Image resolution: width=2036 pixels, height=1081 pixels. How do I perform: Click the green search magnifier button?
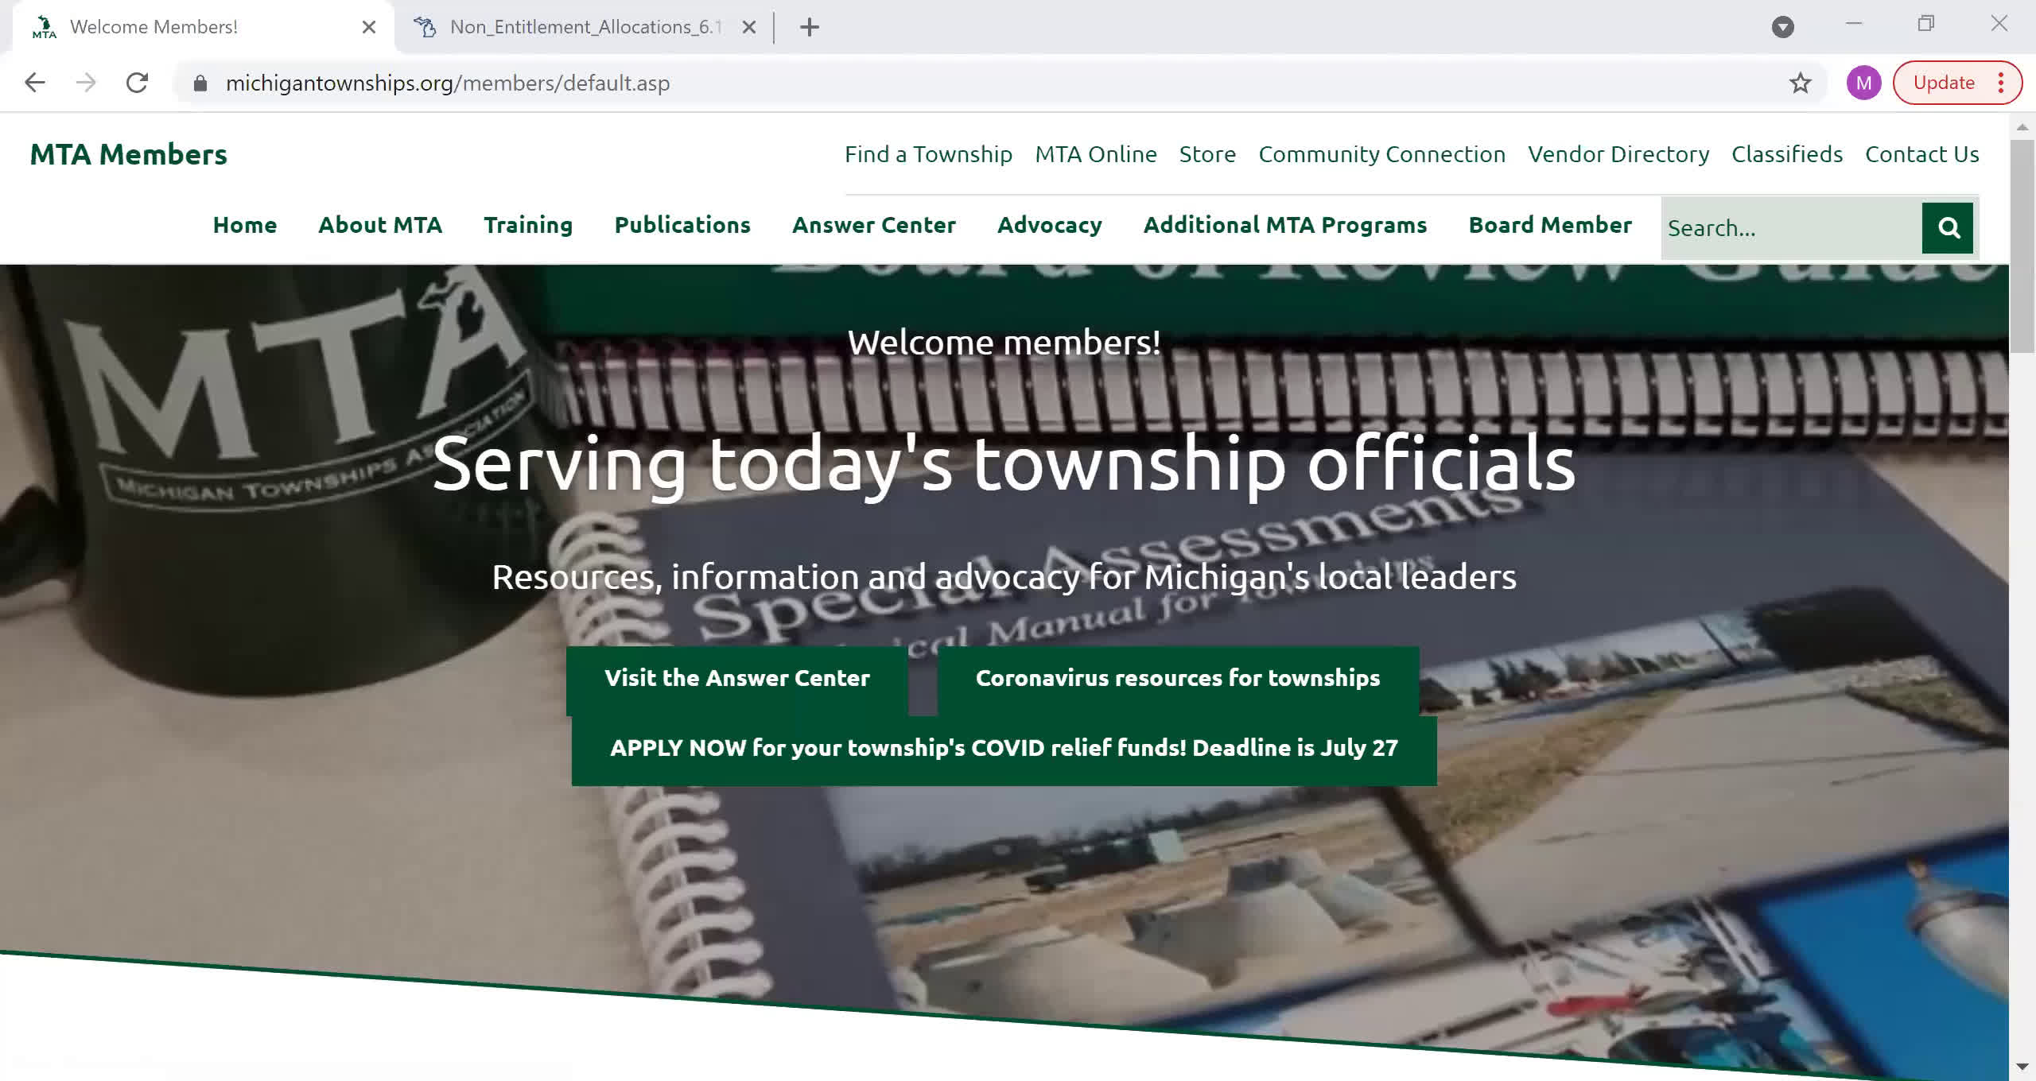click(x=1947, y=228)
